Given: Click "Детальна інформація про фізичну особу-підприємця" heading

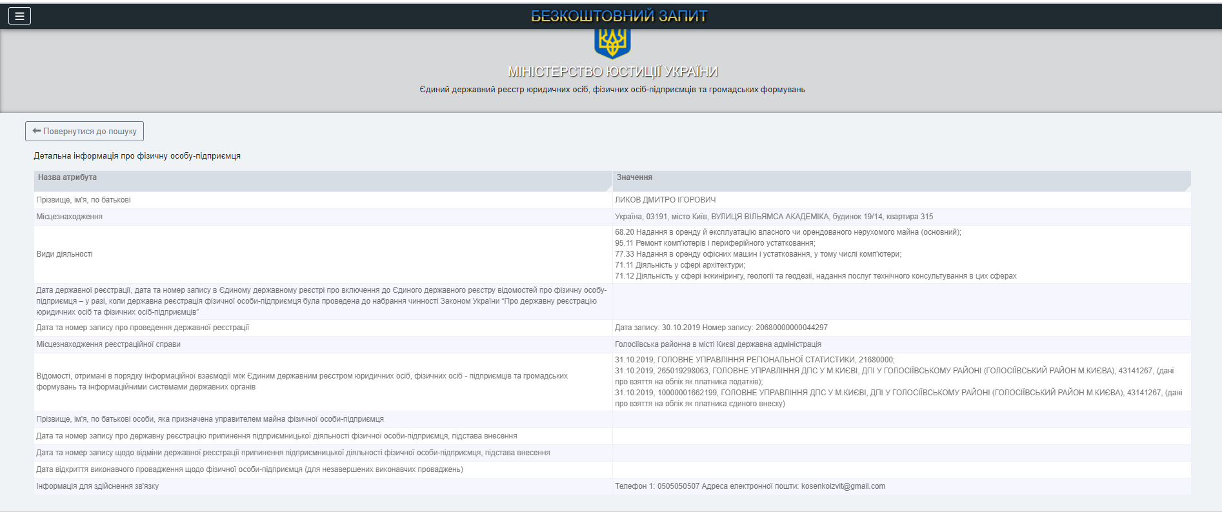Looking at the screenshot, I should point(137,156).
